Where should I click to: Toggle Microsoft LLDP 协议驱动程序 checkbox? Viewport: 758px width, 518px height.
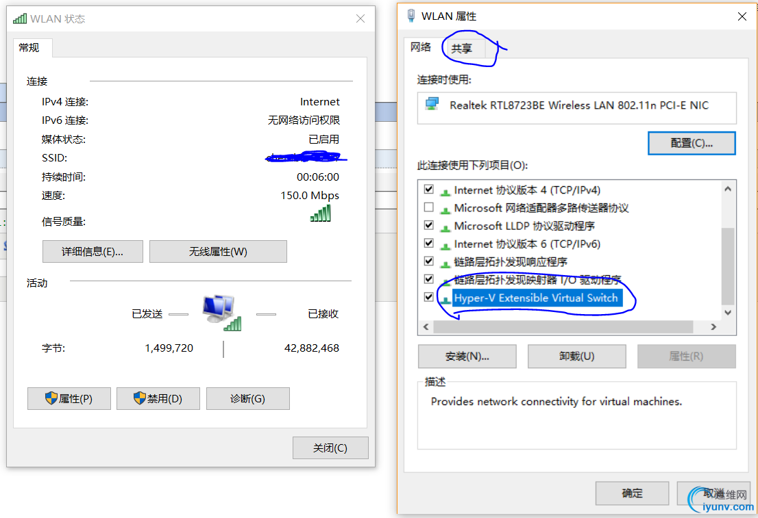point(429,225)
